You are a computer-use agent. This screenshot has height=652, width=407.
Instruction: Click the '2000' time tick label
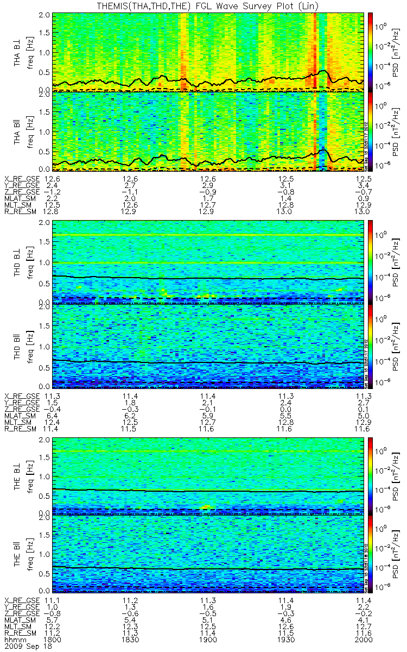pyautogui.click(x=363, y=640)
